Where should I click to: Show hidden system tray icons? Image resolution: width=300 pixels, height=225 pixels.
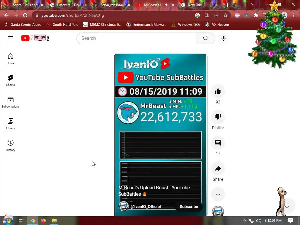tap(244, 221)
